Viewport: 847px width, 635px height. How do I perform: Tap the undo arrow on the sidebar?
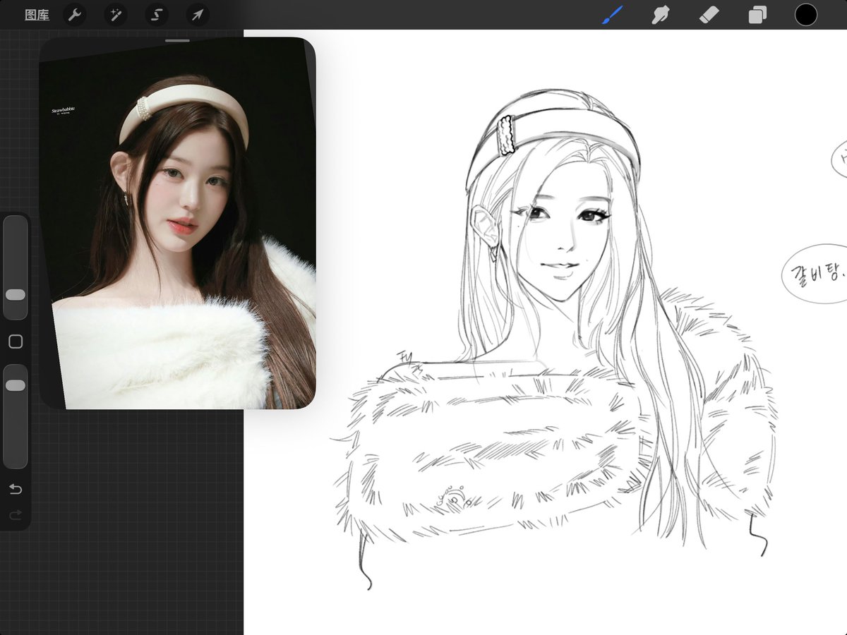pyautogui.click(x=15, y=489)
